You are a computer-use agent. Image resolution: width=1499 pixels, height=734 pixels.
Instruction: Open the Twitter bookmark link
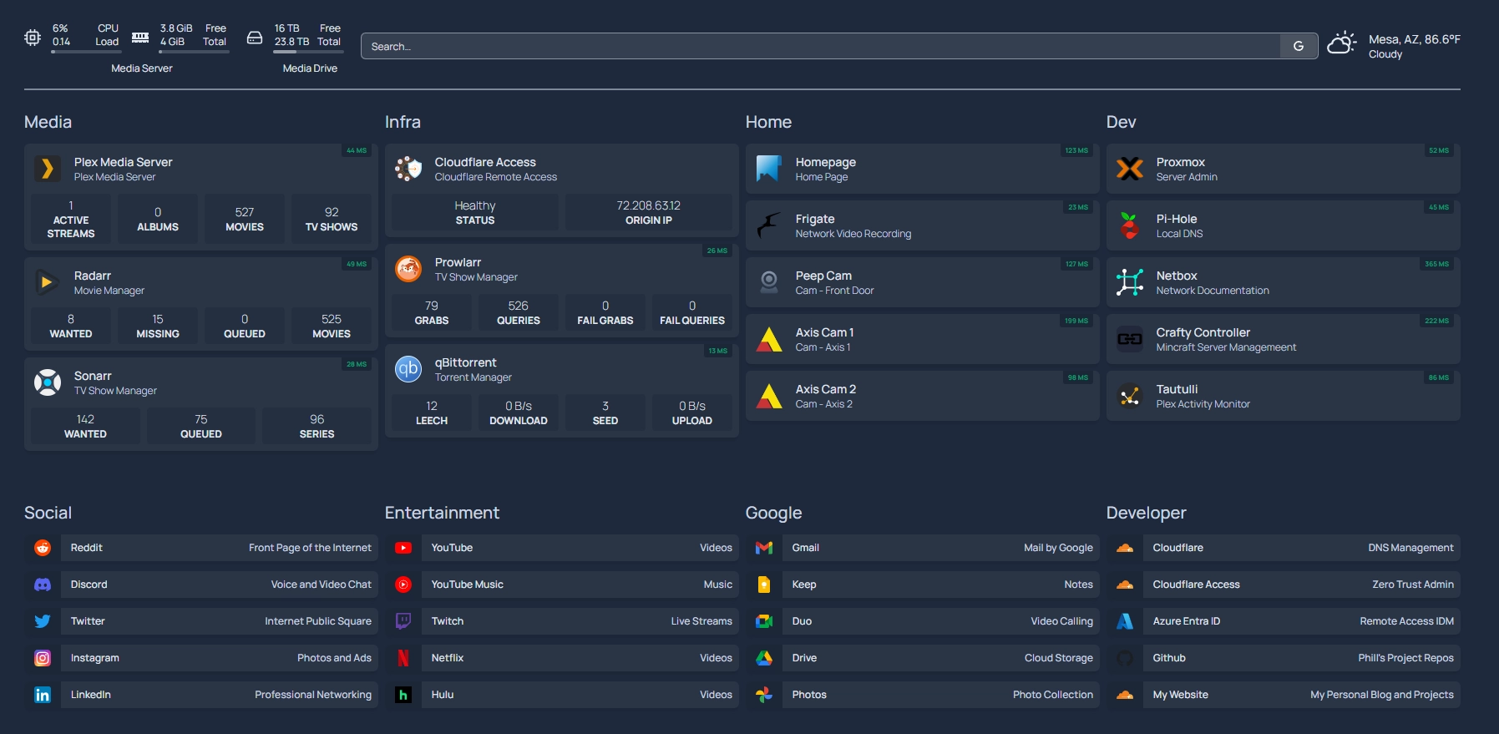[220, 621]
